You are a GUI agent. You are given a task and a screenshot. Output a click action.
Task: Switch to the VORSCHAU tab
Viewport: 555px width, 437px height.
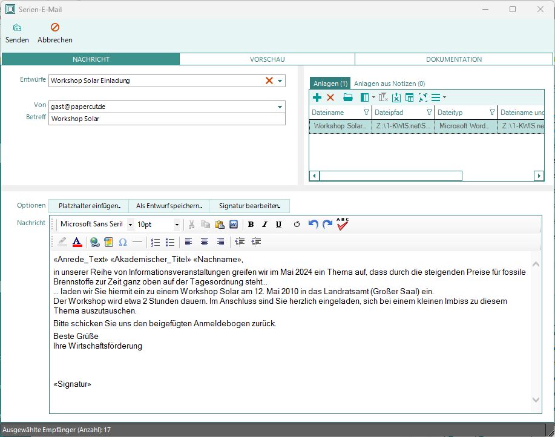(x=268, y=59)
